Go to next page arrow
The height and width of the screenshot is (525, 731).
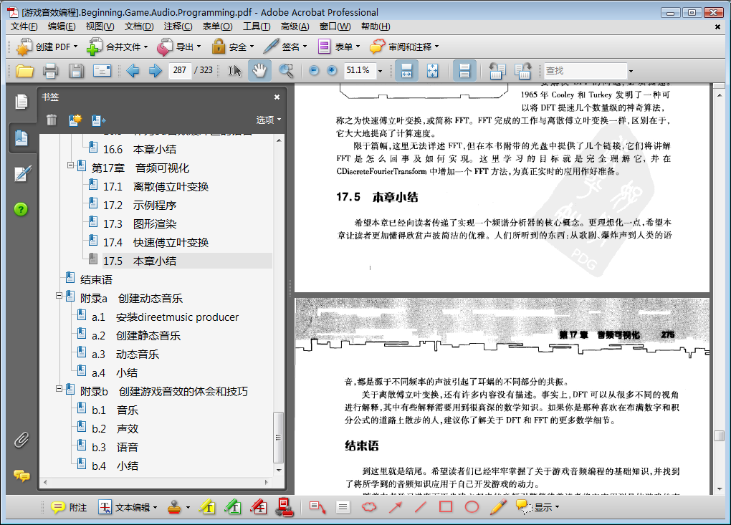click(155, 70)
